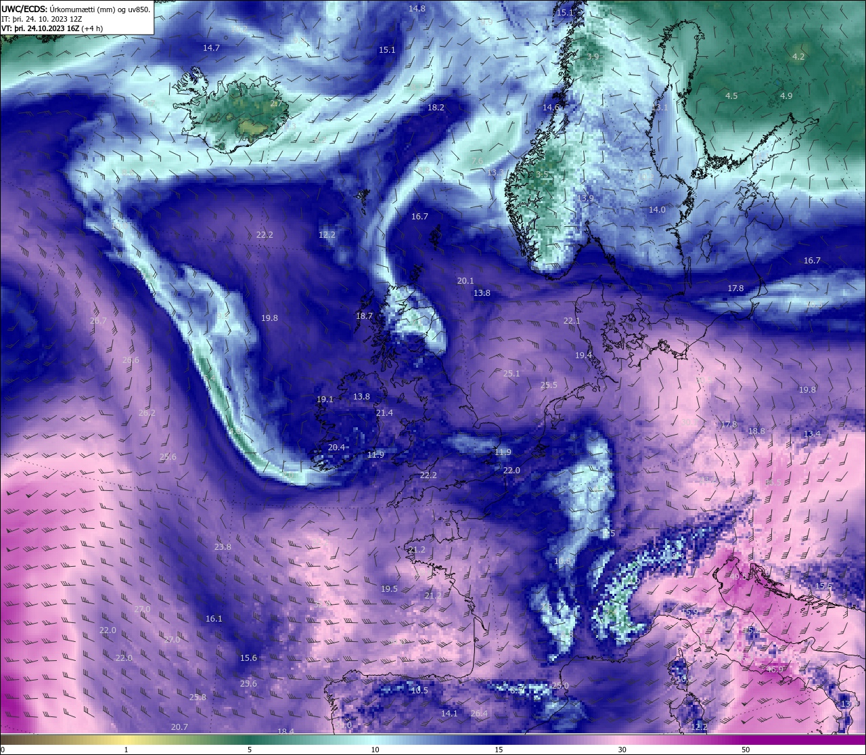The height and width of the screenshot is (755, 866).
Task: Click the 'VT: þri. 24.10.2023 16Z (+4 h)' line
Action: pyautogui.click(x=52, y=28)
